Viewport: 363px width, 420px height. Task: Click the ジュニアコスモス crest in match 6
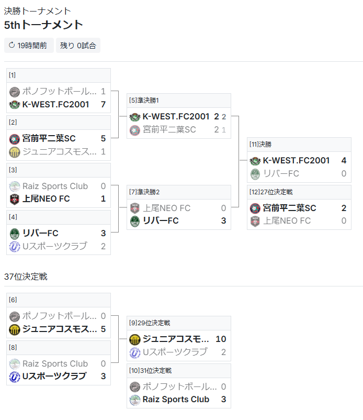pos(15,329)
